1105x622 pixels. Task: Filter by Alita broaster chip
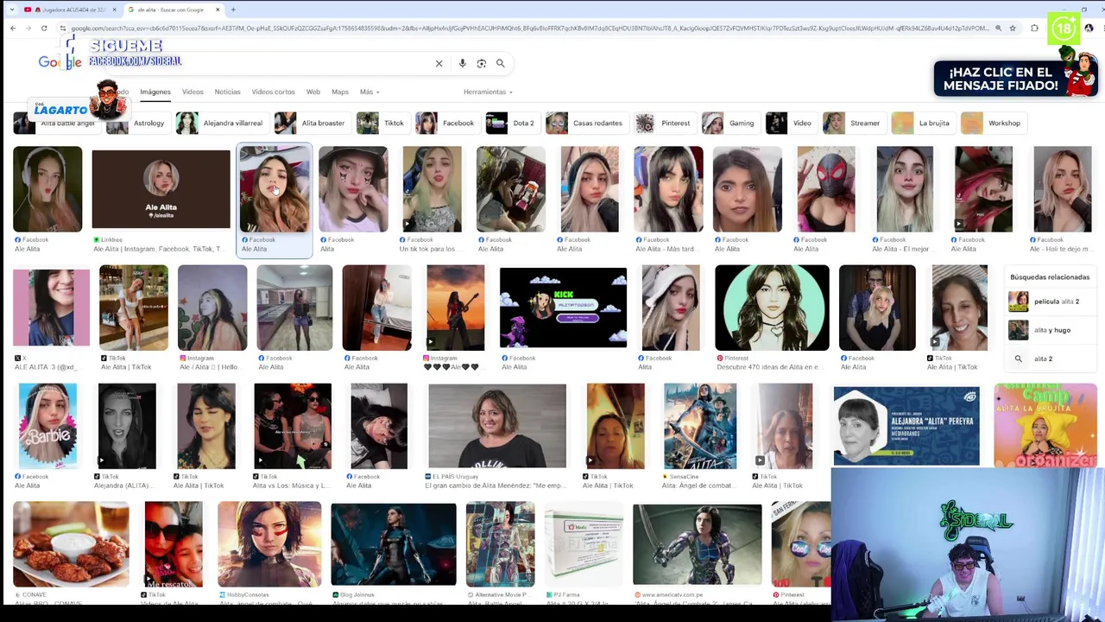[311, 123]
